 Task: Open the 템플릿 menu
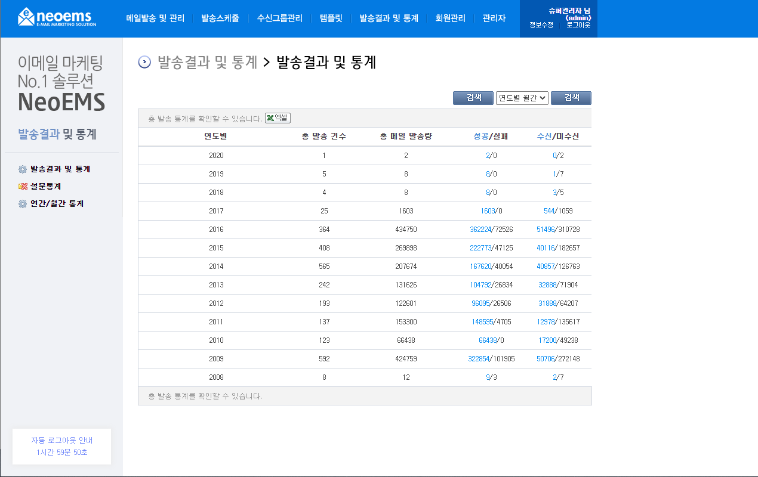[x=331, y=18]
